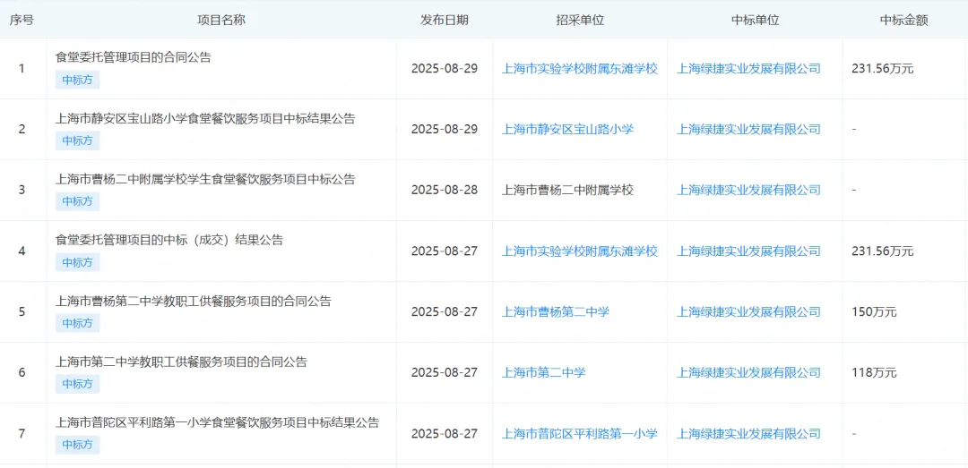Click 招采单位 link 上海市曹杨第二中学
This screenshot has height=468, width=968.
click(556, 311)
